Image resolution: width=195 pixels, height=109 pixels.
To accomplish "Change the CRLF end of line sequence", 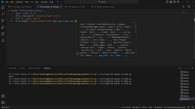I will point(150,107).
